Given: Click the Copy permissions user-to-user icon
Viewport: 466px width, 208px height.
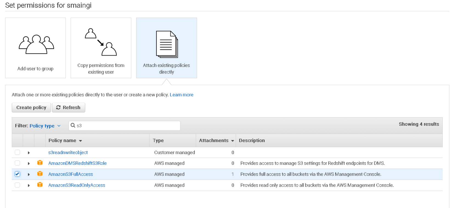Looking at the screenshot, I should [x=101, y=42].
